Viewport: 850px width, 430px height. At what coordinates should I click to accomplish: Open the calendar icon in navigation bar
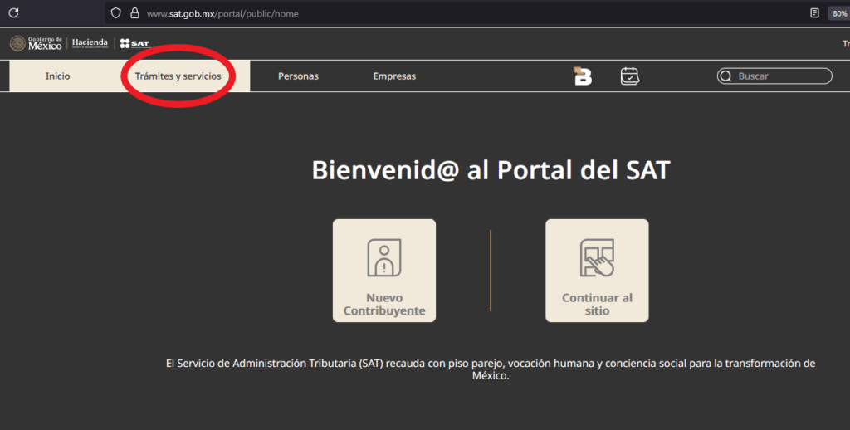click(x=630, y=76)
